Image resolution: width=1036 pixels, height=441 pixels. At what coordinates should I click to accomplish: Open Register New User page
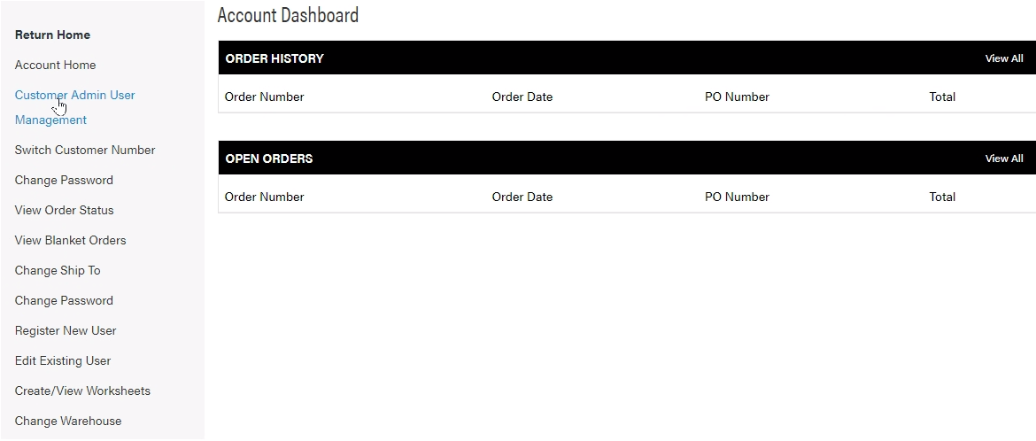tap(66, 330)
